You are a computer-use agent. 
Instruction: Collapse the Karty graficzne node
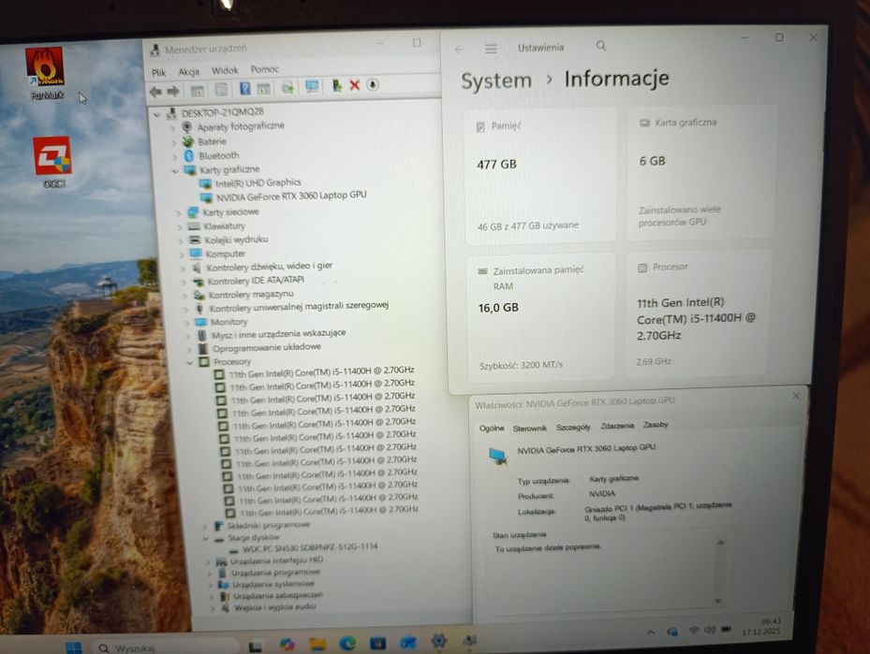pos(175,171)
